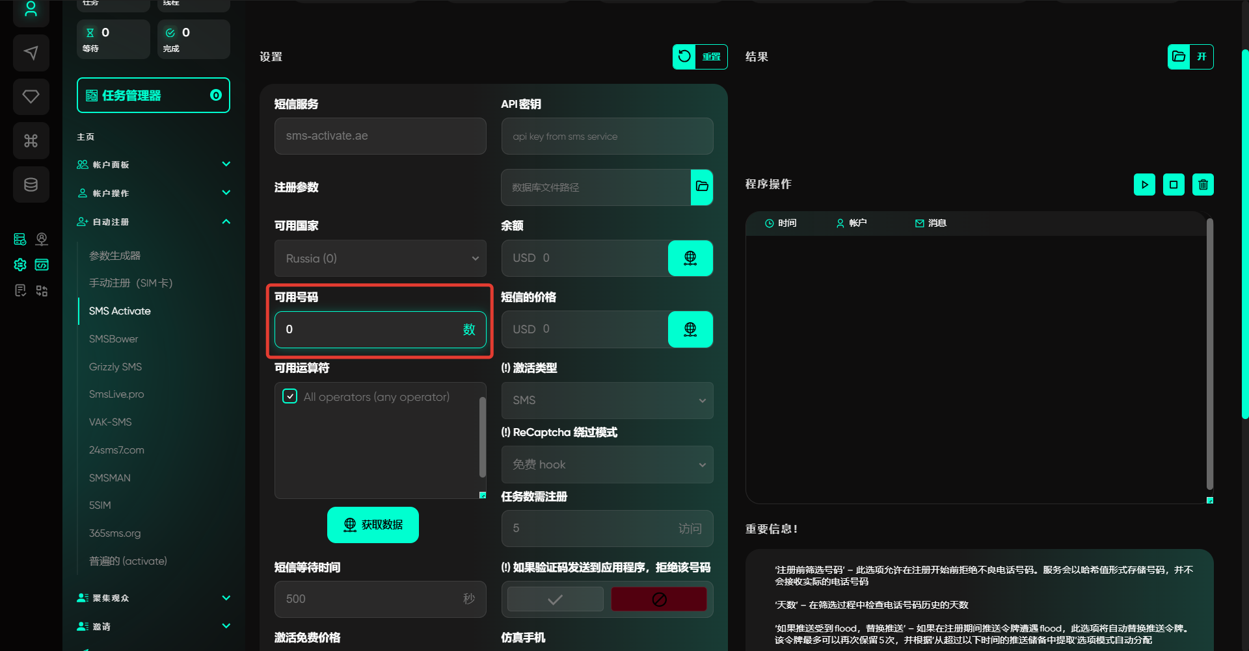Click the green checkmark toggle option
Image resolution: width=1249 pixels, height=651 pixels.
click(x=555, y=599)
